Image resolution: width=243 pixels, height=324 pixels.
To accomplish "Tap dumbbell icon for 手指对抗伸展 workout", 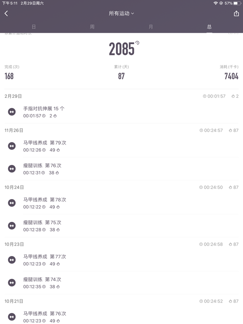I will coord(12,112).
